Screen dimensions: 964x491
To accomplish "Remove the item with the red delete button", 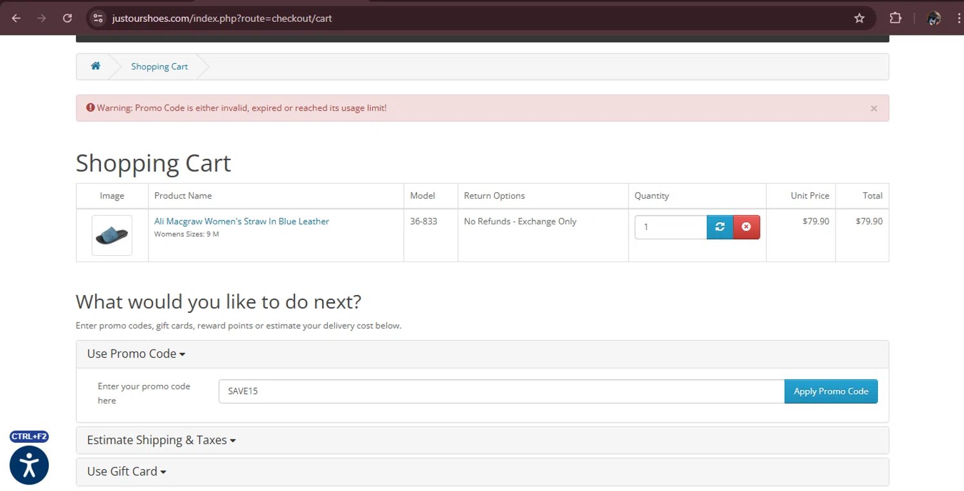I will (x=746, y=227).
